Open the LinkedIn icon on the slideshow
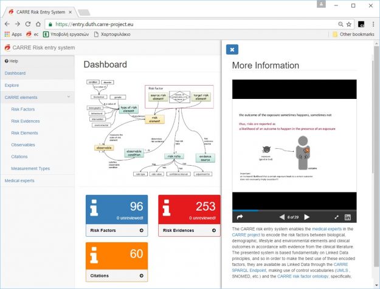The width and height of the screenshot is (380, 289). 348,217
